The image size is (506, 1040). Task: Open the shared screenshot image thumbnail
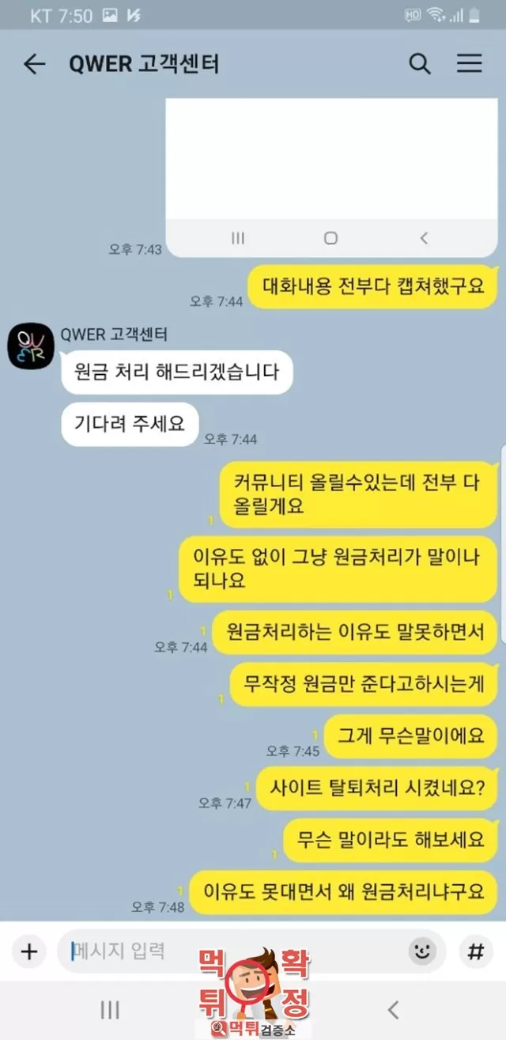coord(331,177)
